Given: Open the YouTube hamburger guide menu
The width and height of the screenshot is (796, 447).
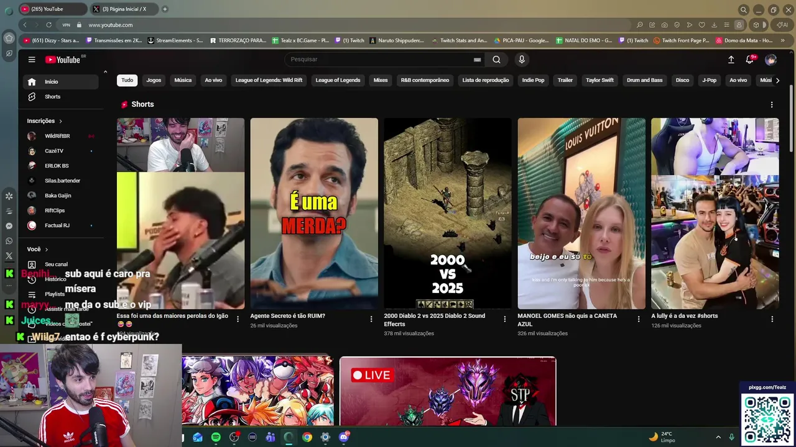Looking at the screenshot, I should pyautogui.click(x=32, y=60).
